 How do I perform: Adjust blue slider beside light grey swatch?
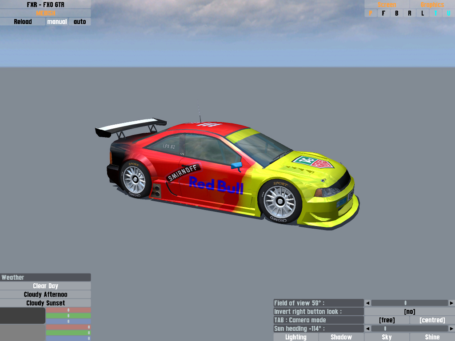[68, 338]
